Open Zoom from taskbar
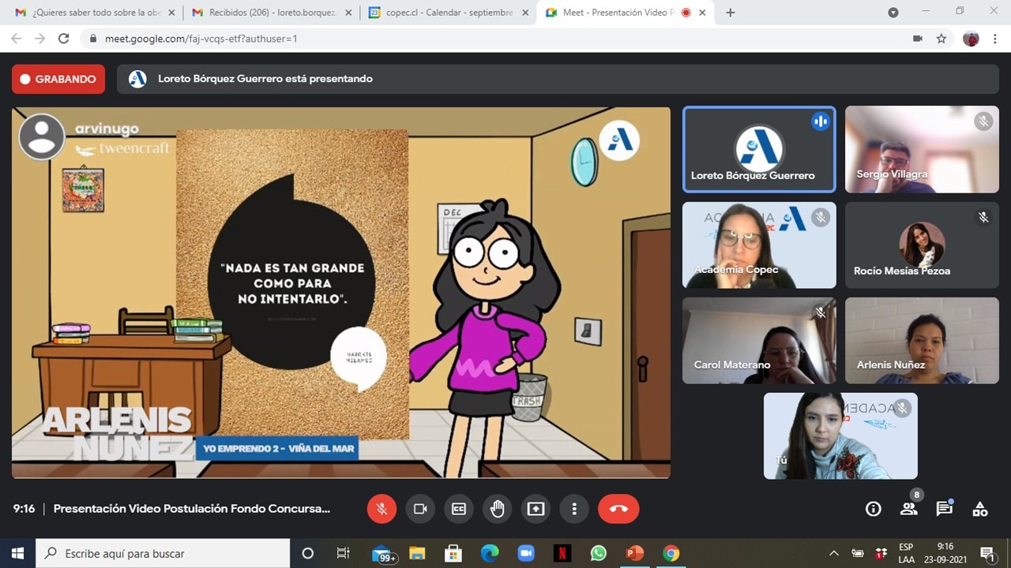Screen dimensions: 1011x568 525,553
